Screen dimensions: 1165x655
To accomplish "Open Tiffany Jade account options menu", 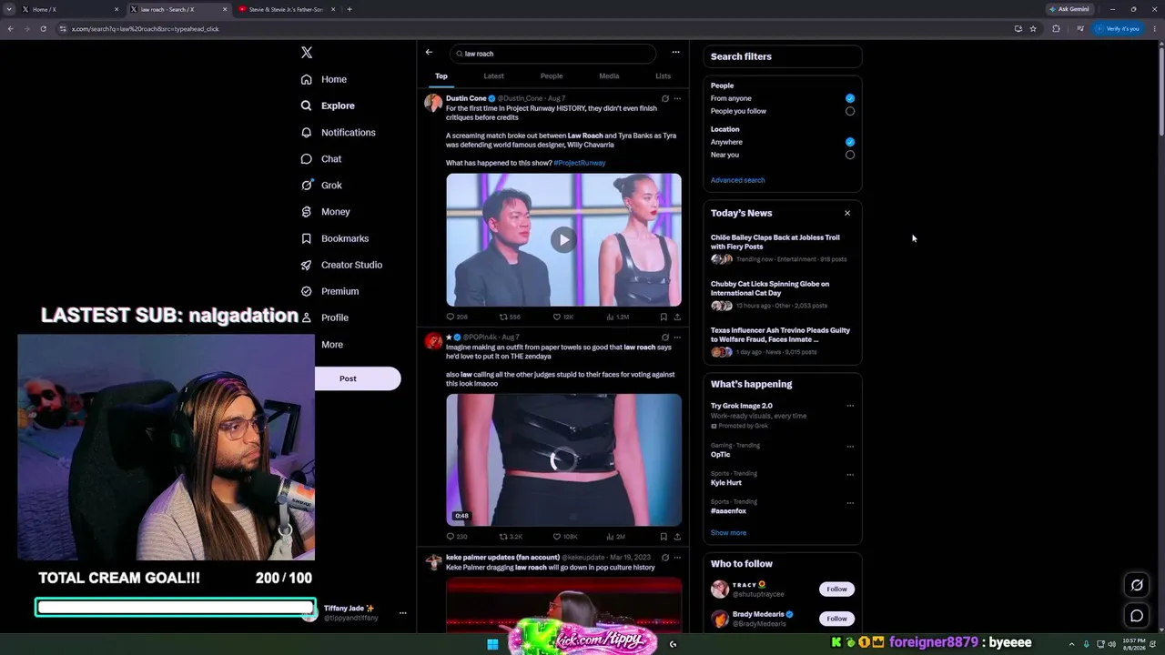I will pyautogui.click(x=402, y=613).
